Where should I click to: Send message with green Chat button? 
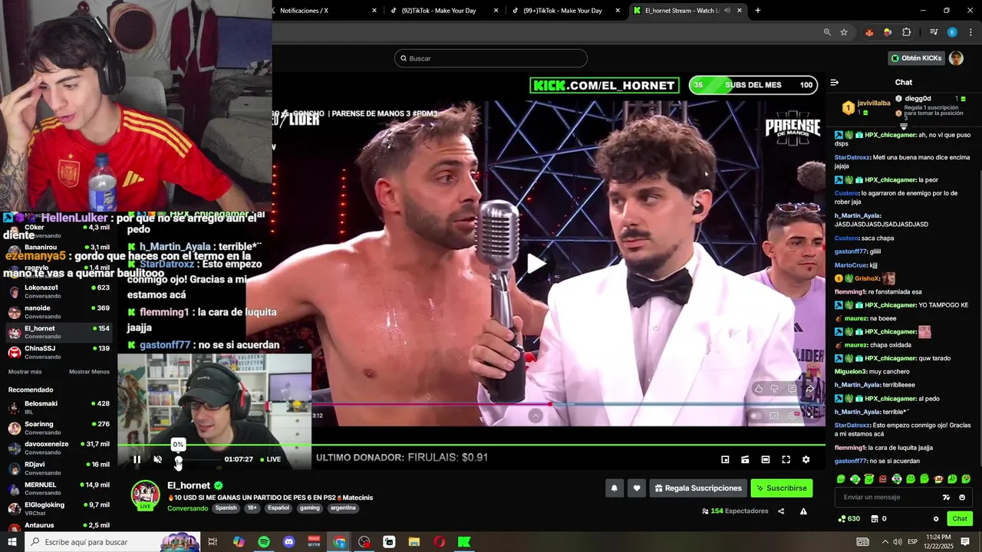click(960, 519)
